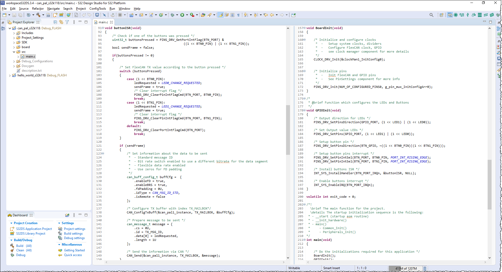Open the ConfigTools menu
Viewport: 502px width, 272px height.
pyautogui.click(x=98, y=9)
